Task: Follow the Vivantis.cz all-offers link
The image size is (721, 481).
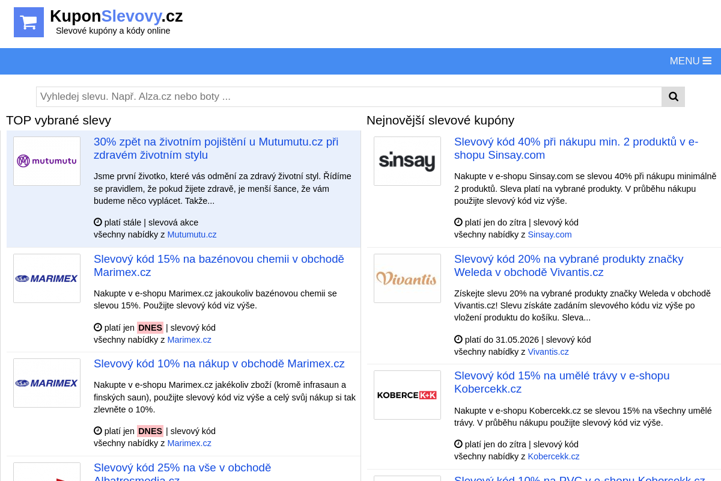Action: [x=548, y=352]
